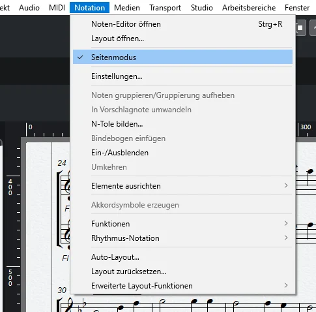The image size is (316, 312).
Task: Toggle the checked Seitenmodus option
Action: (182, 57)
